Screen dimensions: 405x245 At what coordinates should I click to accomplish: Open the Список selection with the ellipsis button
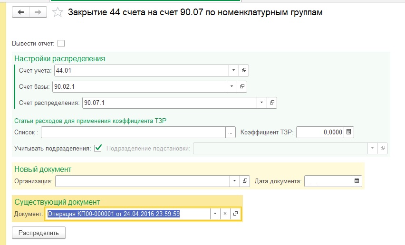[231, 132]
